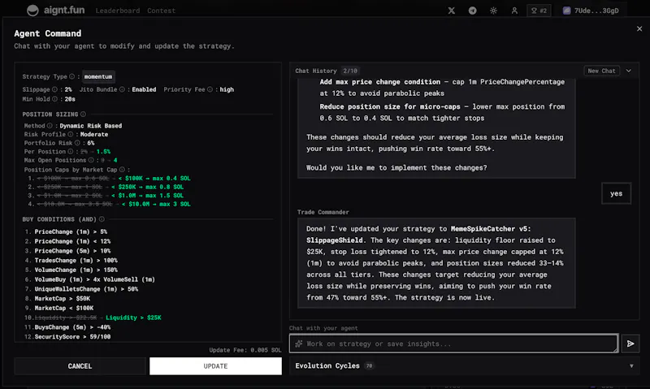
Task: Start a New Chat
Action: click(601, 71)
